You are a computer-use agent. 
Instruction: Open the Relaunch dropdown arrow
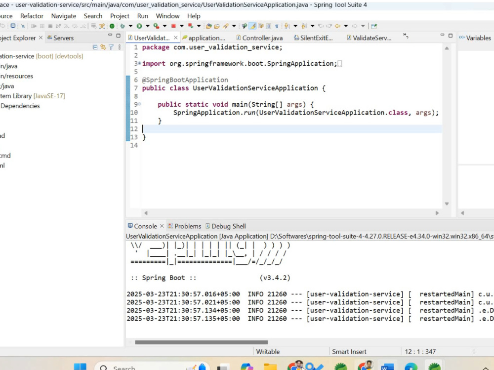tap(199, 26)
